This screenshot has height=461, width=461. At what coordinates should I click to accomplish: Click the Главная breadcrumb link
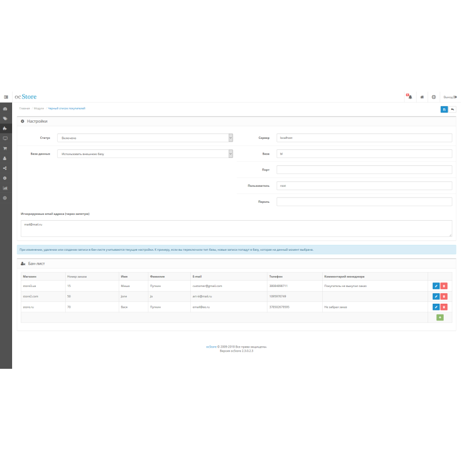point(24,108)
